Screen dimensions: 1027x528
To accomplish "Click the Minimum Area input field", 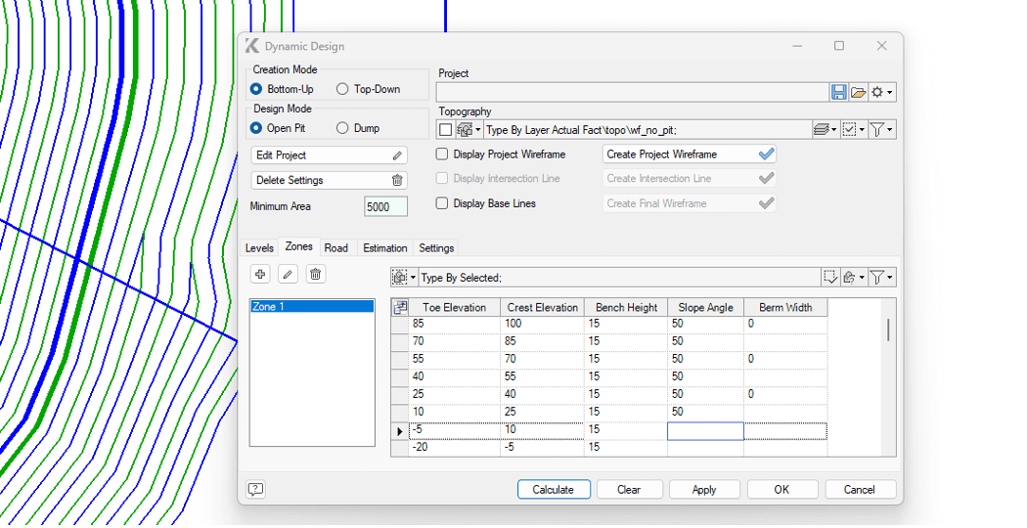I will [385, 206].
